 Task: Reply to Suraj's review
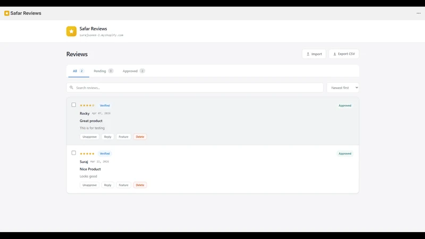click(108, 185)
